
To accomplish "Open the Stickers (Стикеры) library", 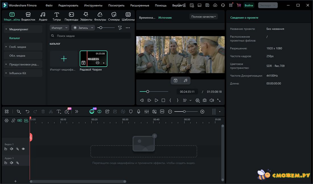I will [x=114, y=16].
